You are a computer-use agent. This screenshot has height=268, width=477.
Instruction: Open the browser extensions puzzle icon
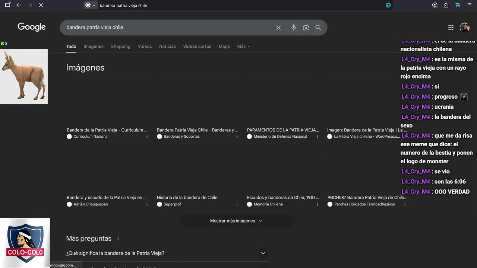[x=446, y=5]
